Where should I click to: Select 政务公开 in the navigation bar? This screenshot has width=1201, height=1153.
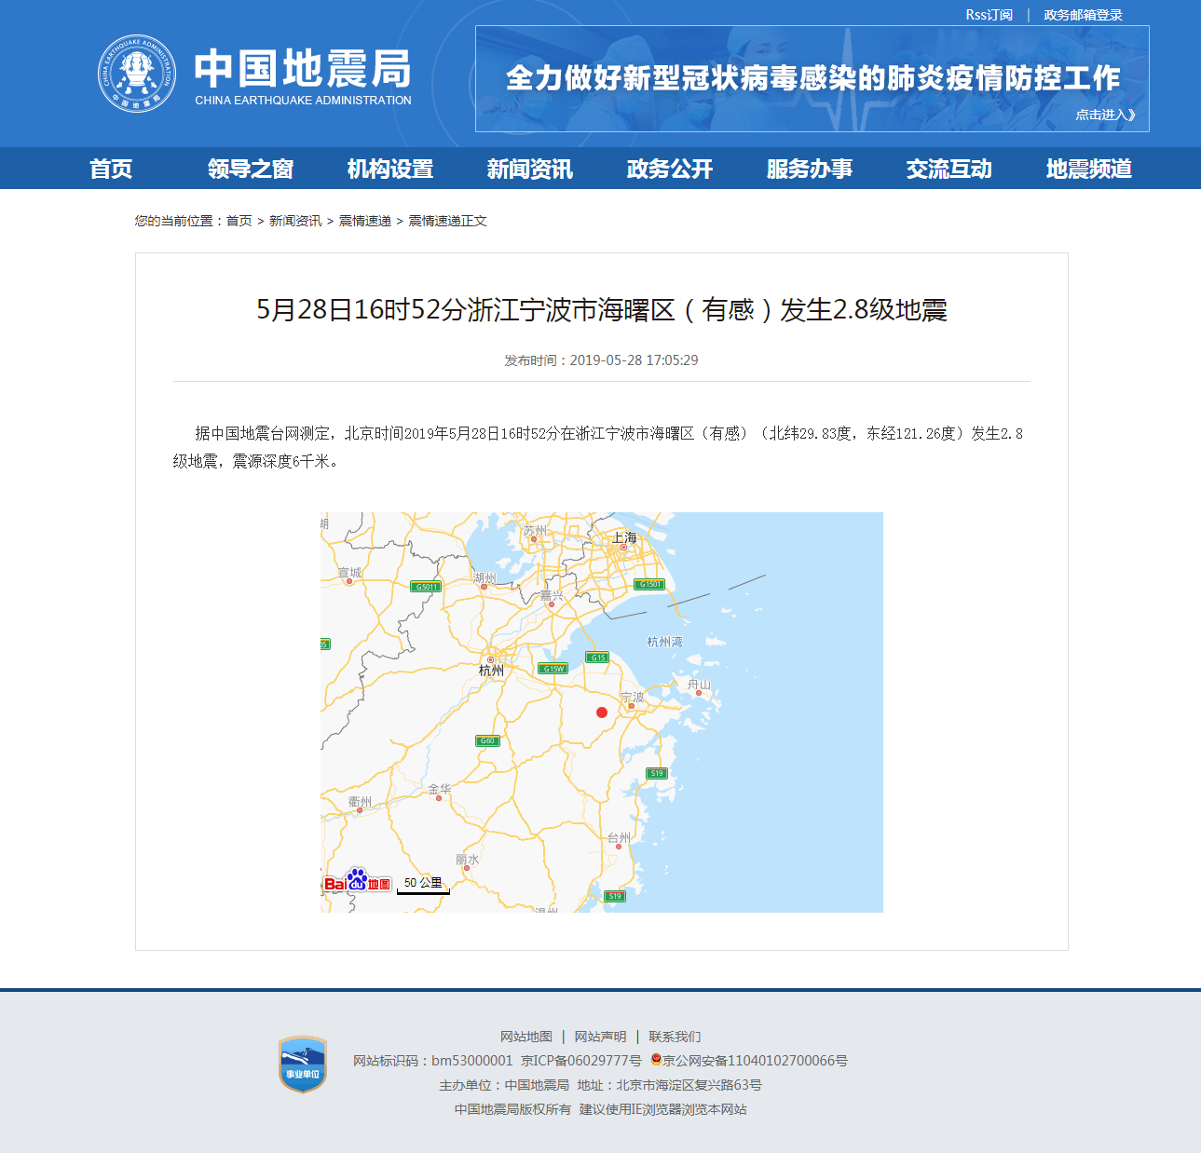(668, 169)
